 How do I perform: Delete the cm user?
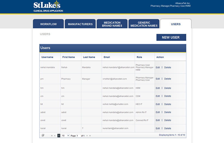point(168,96)
